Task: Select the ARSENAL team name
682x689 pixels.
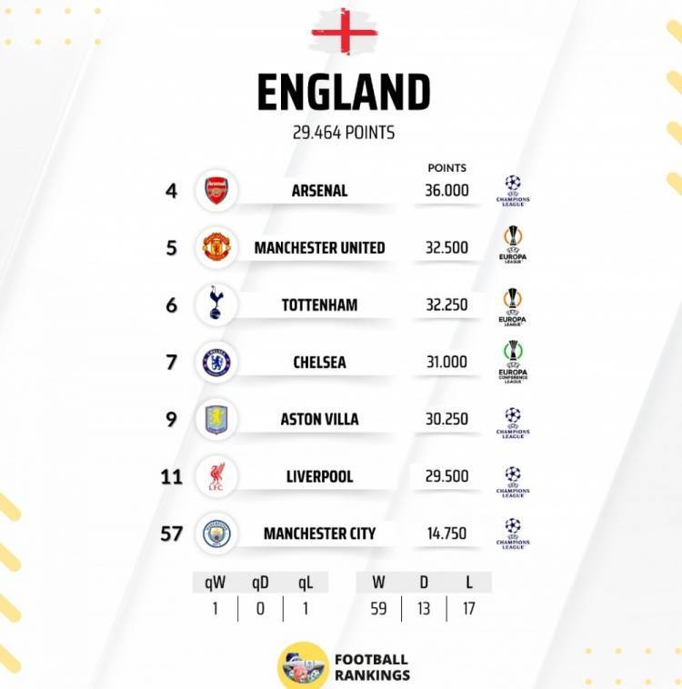Action: coord(319,191)
